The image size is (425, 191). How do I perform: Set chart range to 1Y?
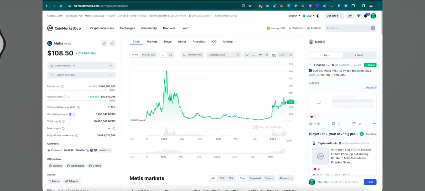267,55
